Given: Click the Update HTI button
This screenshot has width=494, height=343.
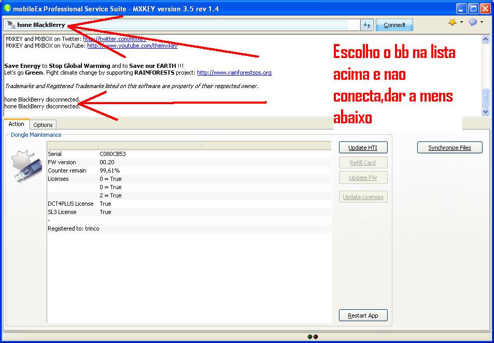Looking at the screenshot, I should pyautogui.click(x=363, y=148).
